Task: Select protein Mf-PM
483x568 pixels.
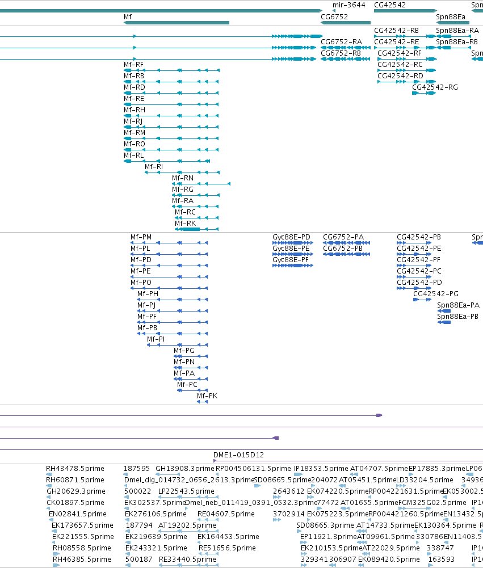Action: 141,237
